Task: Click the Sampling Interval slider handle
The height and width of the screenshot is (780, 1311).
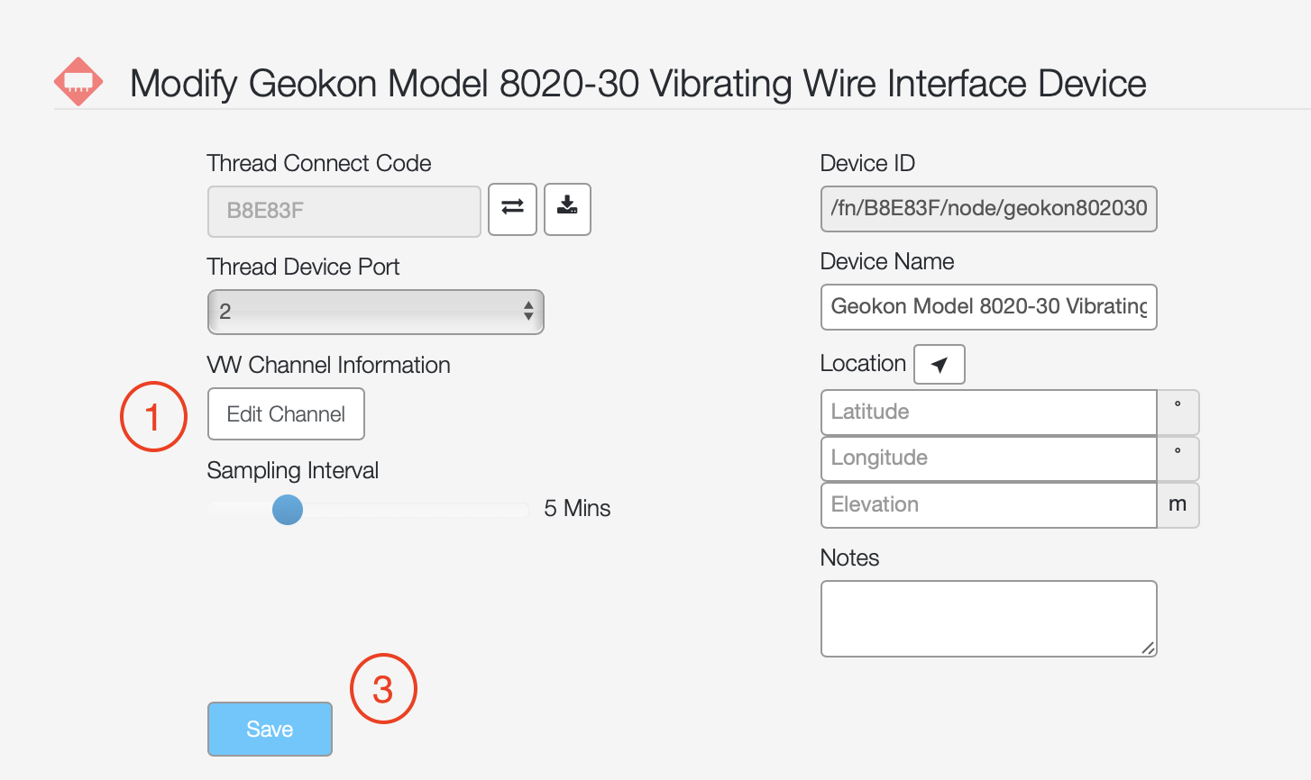Action: (288, 509)
